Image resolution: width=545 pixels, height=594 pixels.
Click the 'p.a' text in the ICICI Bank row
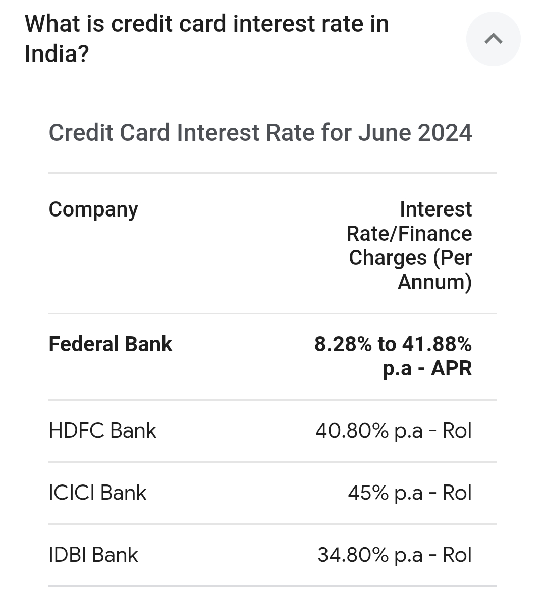coord(408,493)
